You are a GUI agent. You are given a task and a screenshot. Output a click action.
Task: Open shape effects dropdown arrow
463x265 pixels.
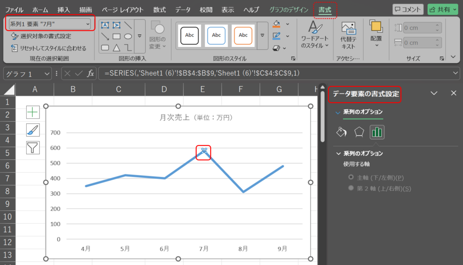pyautogui.click(x=284, y=48)
